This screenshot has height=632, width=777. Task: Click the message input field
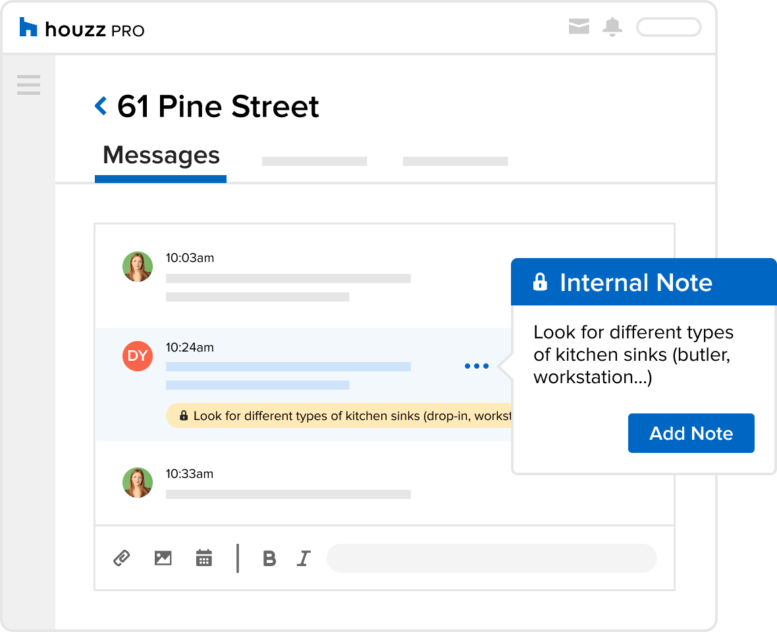(x=492, y=558)
